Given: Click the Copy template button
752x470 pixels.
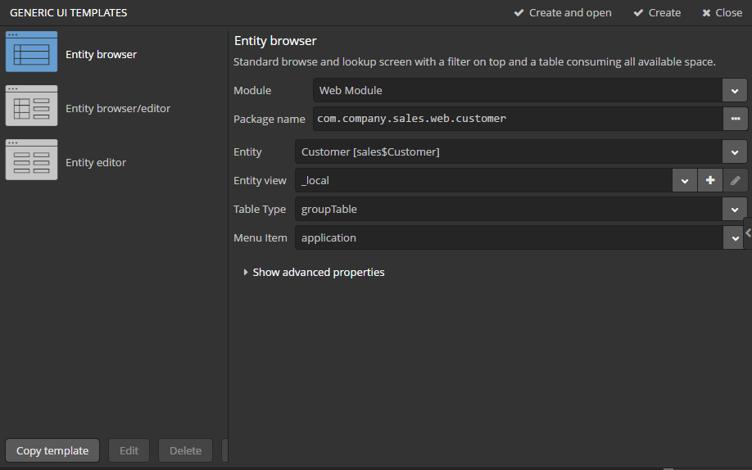Looking at the screenshot, I should [x=52, y=450].
